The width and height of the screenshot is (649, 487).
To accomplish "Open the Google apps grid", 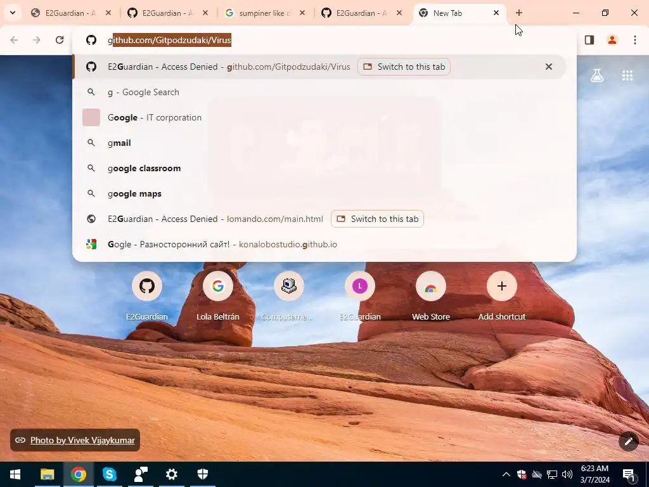I will (x=627, y=75).
